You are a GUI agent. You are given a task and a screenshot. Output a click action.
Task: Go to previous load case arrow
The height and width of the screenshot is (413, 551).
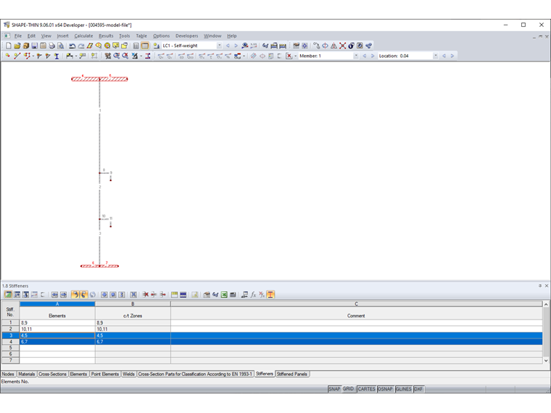(228, 46)
